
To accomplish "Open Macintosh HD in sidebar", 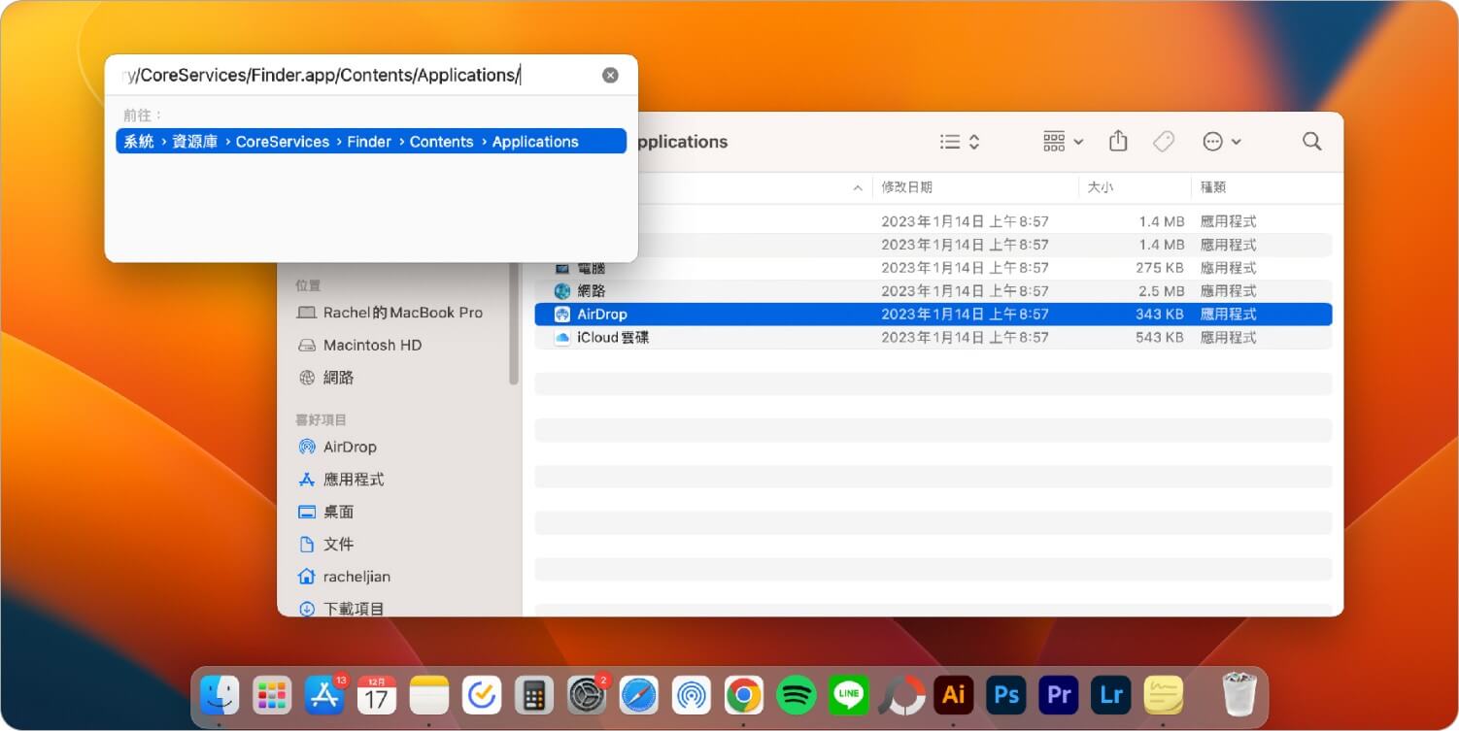I will (359, 346).
